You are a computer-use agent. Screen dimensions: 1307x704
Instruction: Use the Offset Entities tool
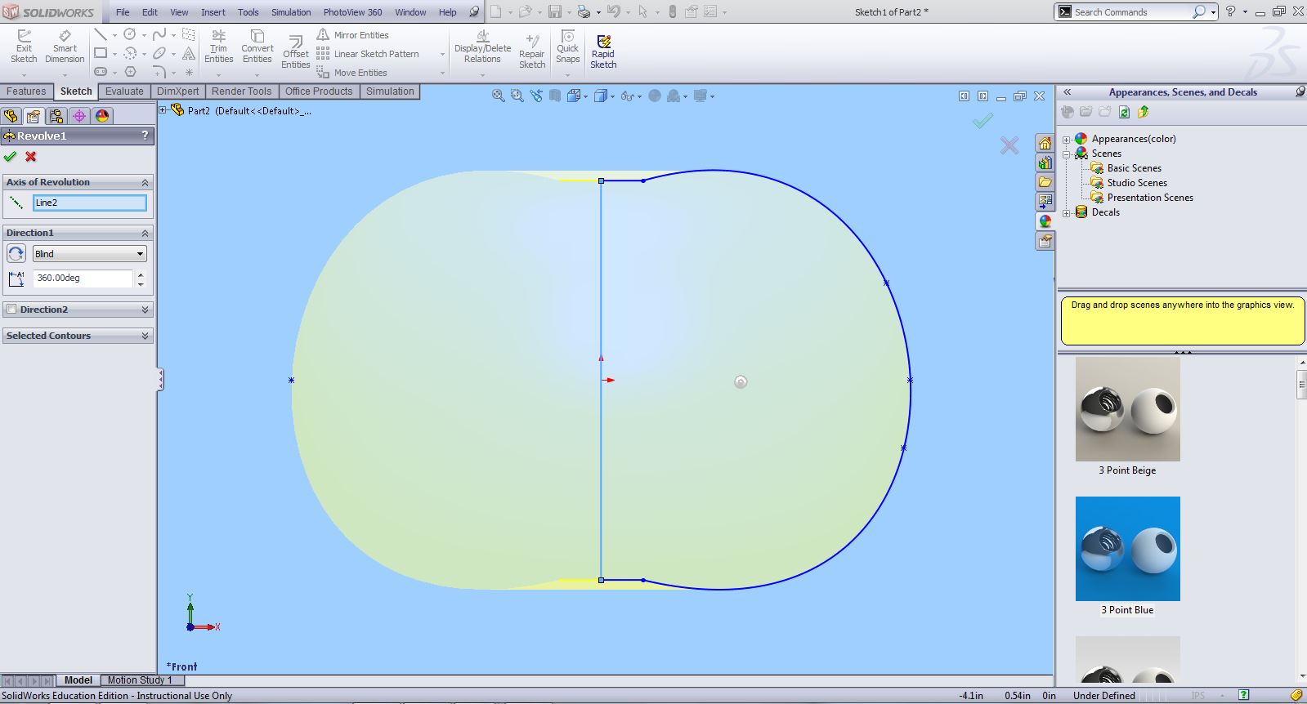(x=296, y=52)
